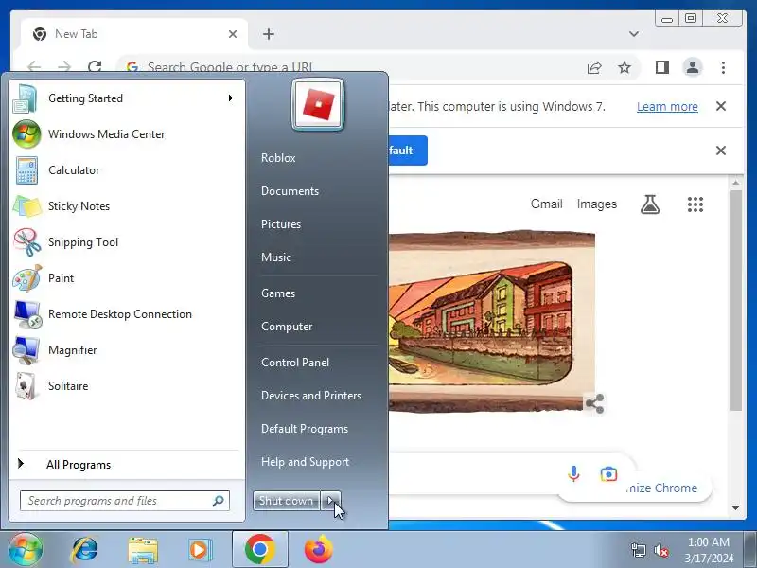Bookmark this tab with star icon

[625, 67]
